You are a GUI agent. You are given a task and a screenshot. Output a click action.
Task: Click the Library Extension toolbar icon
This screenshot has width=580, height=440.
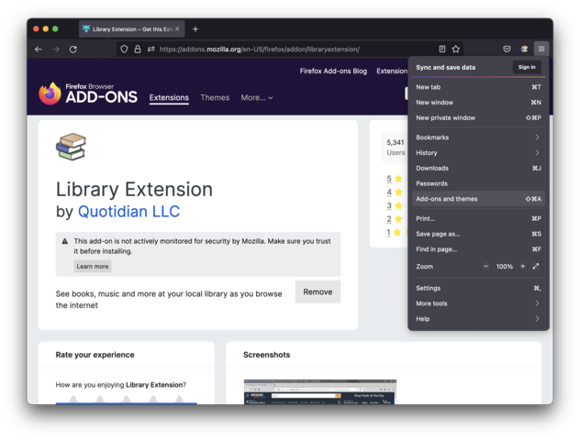pyautogui.click(x=524, y=49)
